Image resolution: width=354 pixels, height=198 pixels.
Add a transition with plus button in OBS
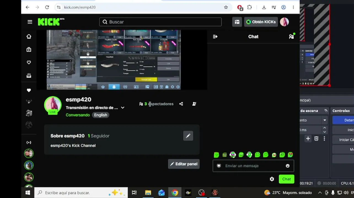pos(308,139)
